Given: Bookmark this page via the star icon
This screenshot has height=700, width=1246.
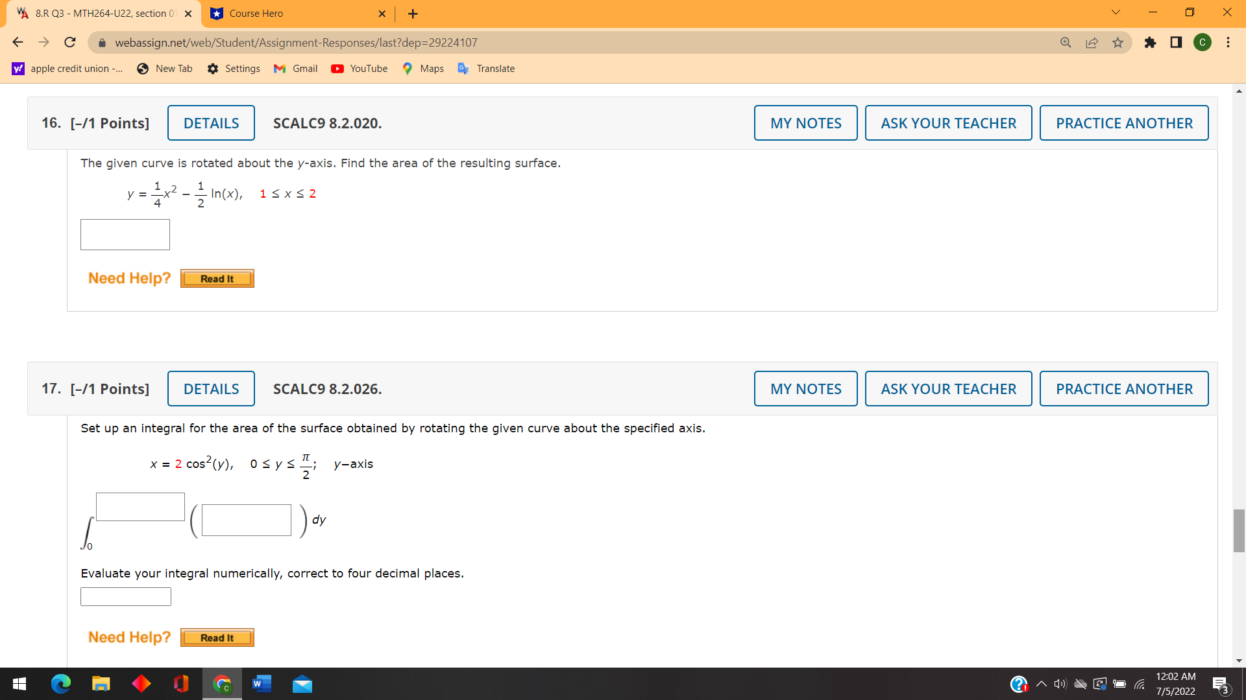Looking at the screenshot, I should (1118, 42).
